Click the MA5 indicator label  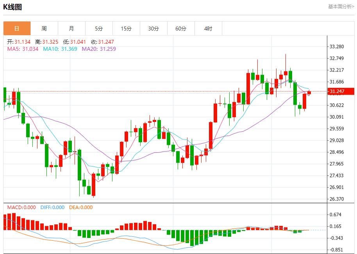pos(23,49)
